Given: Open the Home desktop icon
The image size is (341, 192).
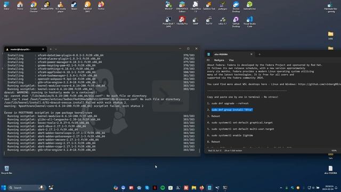Looking at the screenshot, I should click(20, 6).
